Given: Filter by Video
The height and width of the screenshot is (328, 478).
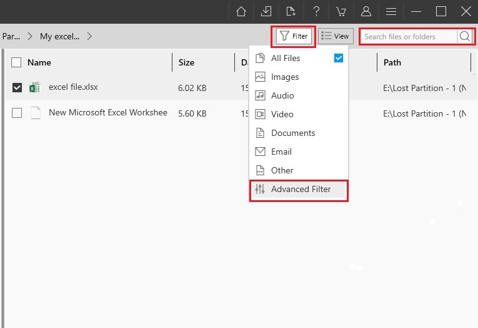Looking at the screenshot, I should (299, 114).
